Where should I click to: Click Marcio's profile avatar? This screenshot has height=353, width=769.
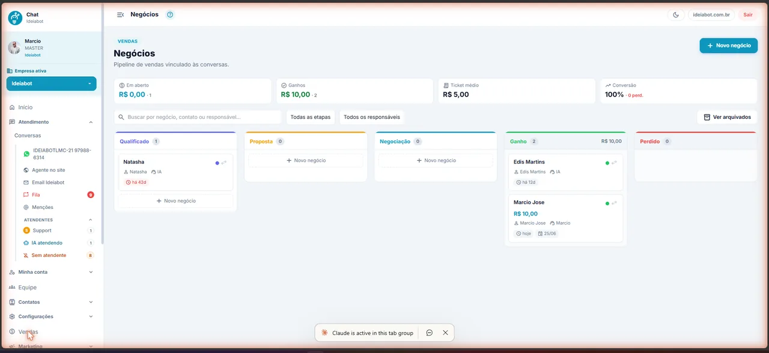click(14, 47)
